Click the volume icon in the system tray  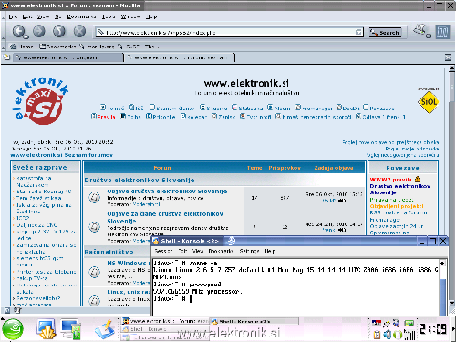point(387,335)
